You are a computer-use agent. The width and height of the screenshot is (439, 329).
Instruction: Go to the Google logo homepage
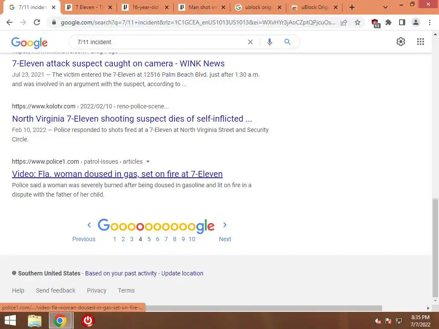pyautogui.click(x=30, y=42)
